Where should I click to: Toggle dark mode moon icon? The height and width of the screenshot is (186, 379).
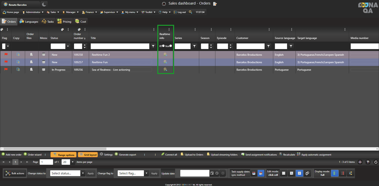[x=44, y=4]
